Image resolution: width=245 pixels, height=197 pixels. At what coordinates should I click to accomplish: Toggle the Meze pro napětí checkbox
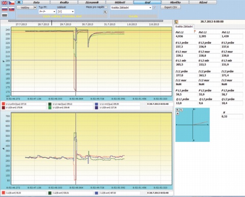click(x=106, y=7)
